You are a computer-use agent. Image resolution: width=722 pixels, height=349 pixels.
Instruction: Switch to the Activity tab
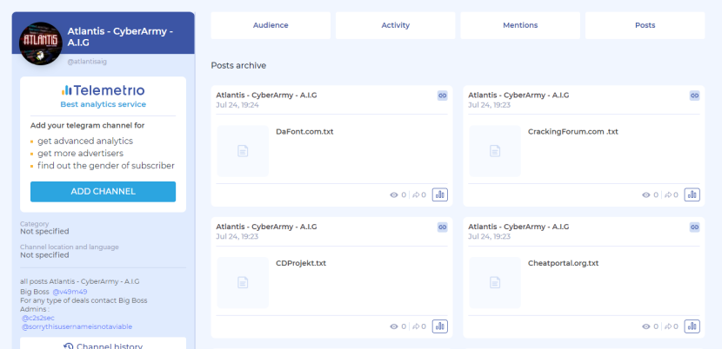395,25
